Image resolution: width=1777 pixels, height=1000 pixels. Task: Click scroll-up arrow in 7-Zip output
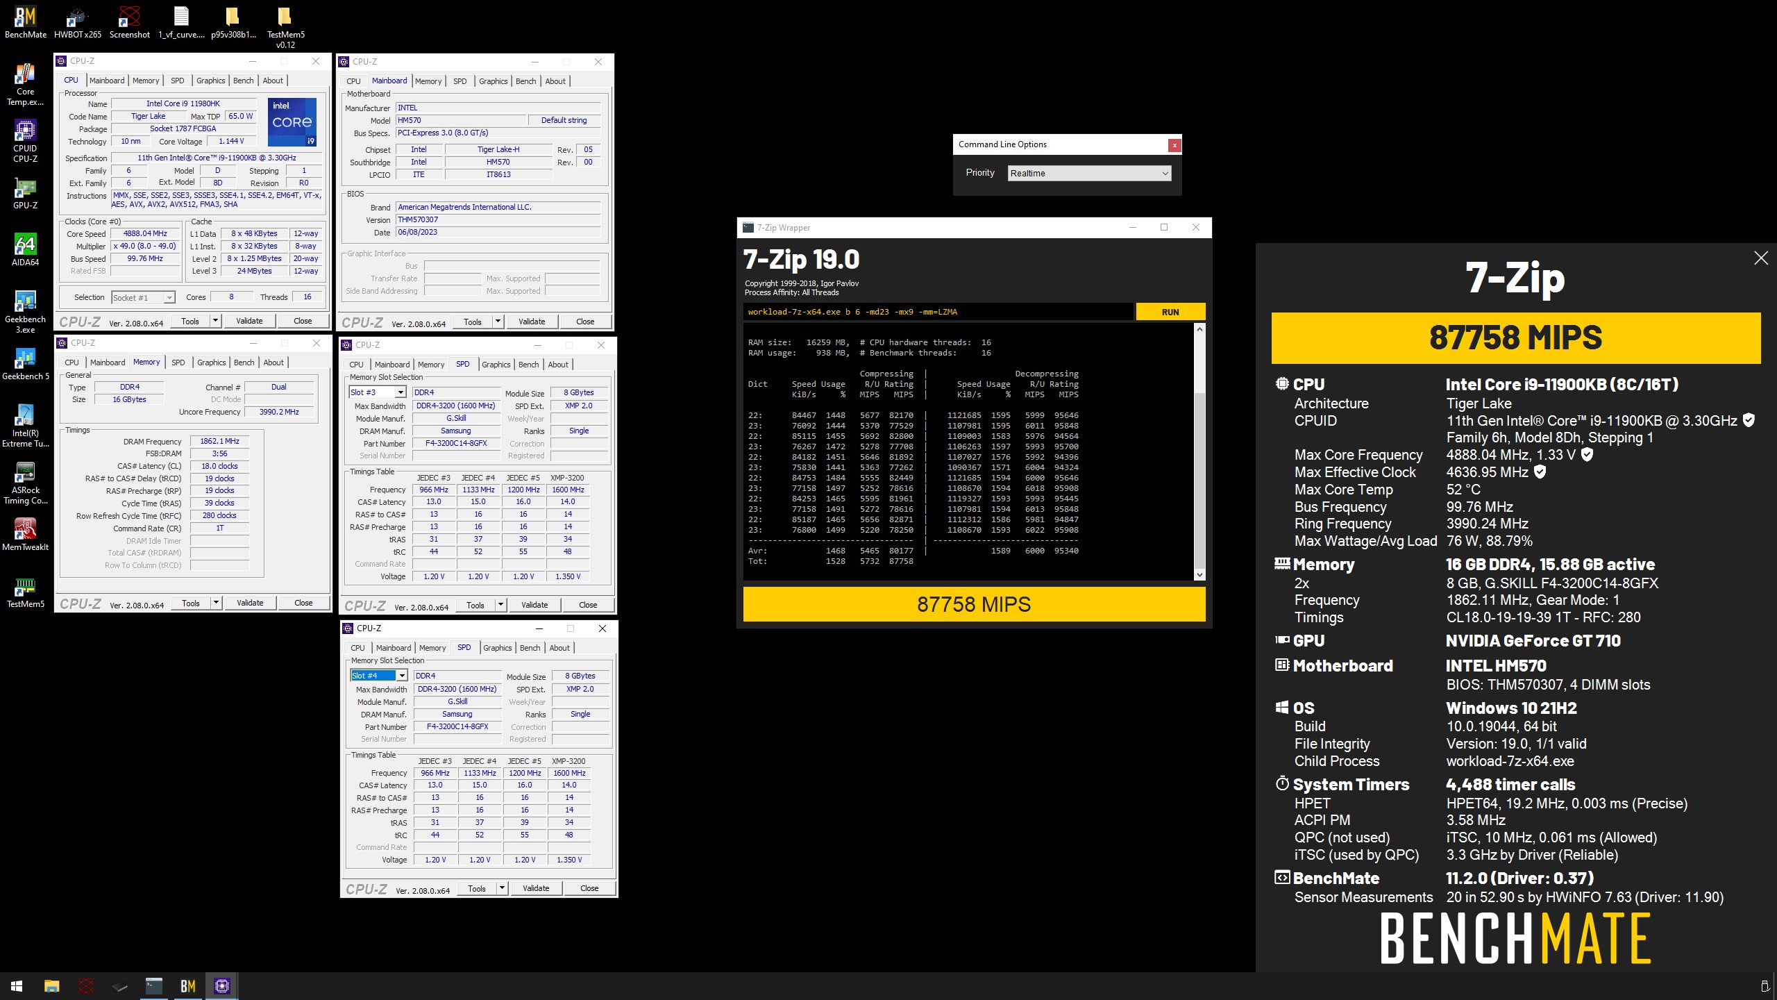pos(1199,329)
